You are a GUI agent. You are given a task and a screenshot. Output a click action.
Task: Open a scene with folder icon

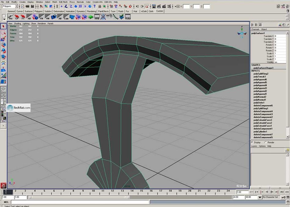[x=27, y=6]
